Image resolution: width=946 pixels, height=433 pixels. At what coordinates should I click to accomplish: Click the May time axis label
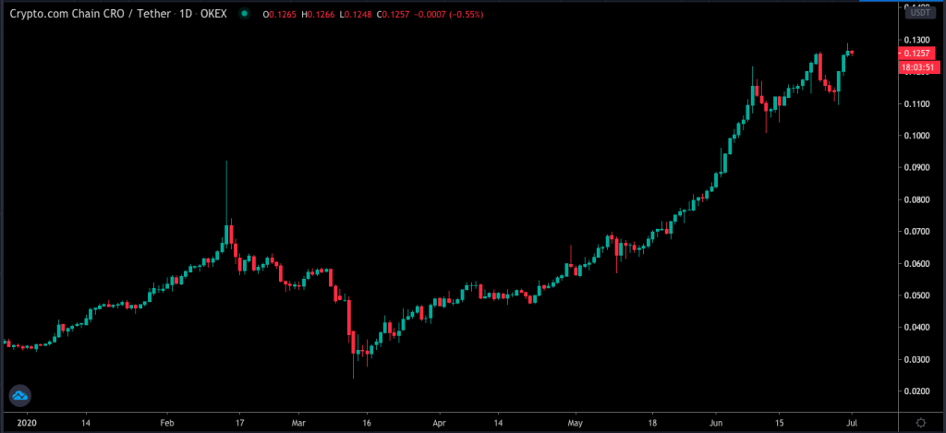576,423
